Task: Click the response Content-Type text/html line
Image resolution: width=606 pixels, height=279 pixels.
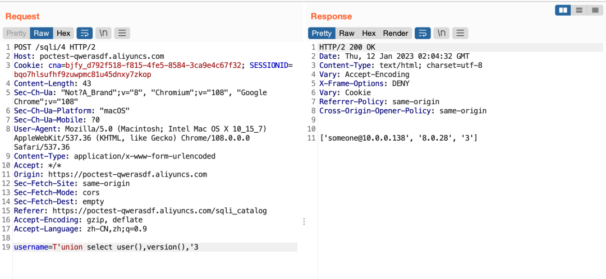Action: 401,65
